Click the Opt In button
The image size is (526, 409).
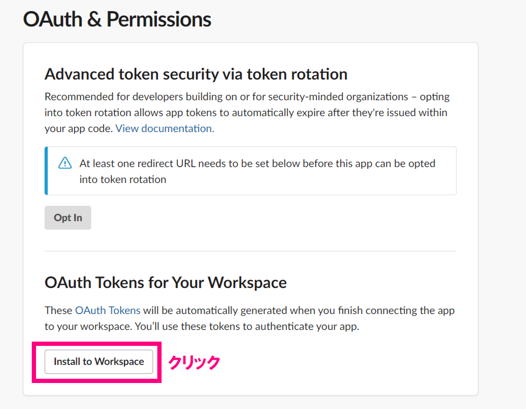pos(68,218)
